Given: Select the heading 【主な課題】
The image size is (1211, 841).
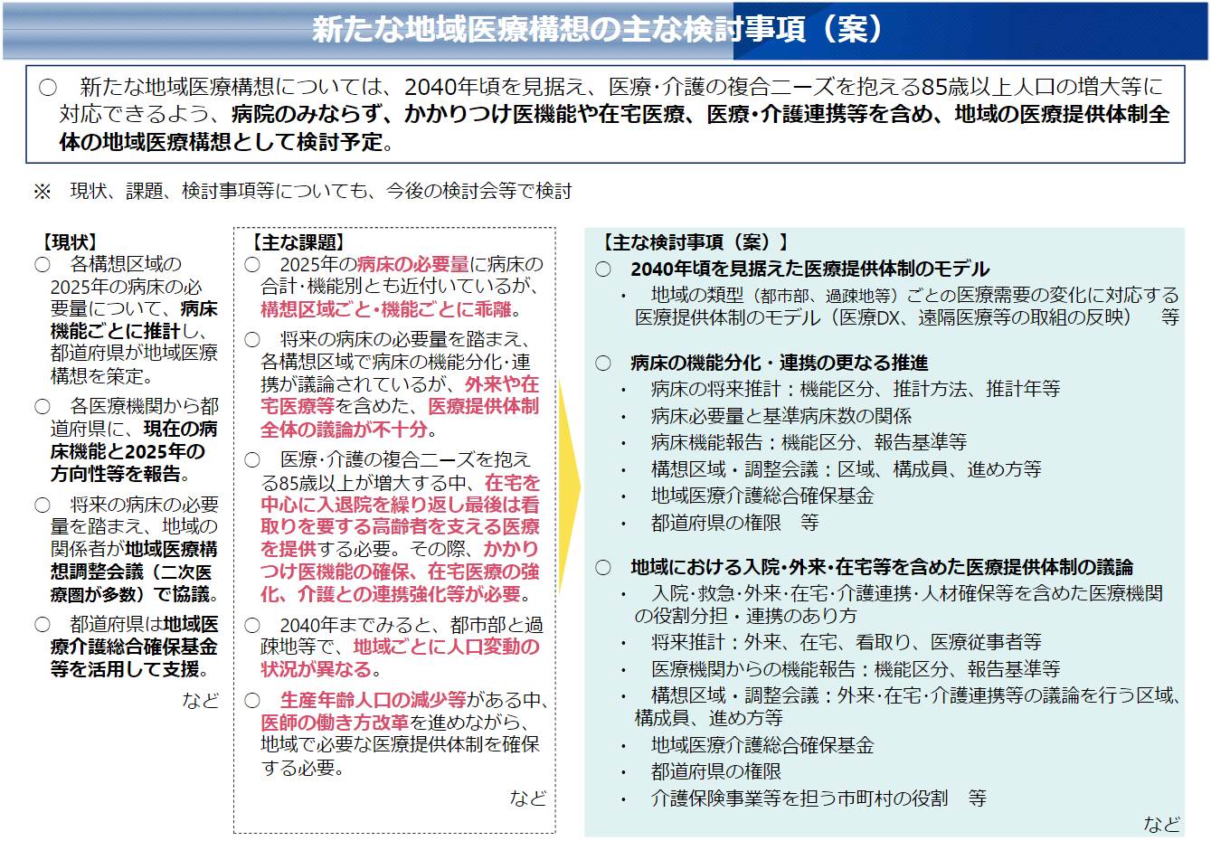Looking at the screenshot, I should click(297, 242).
